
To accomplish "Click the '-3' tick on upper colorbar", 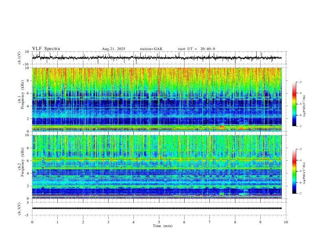I will (x=300, y=82).
